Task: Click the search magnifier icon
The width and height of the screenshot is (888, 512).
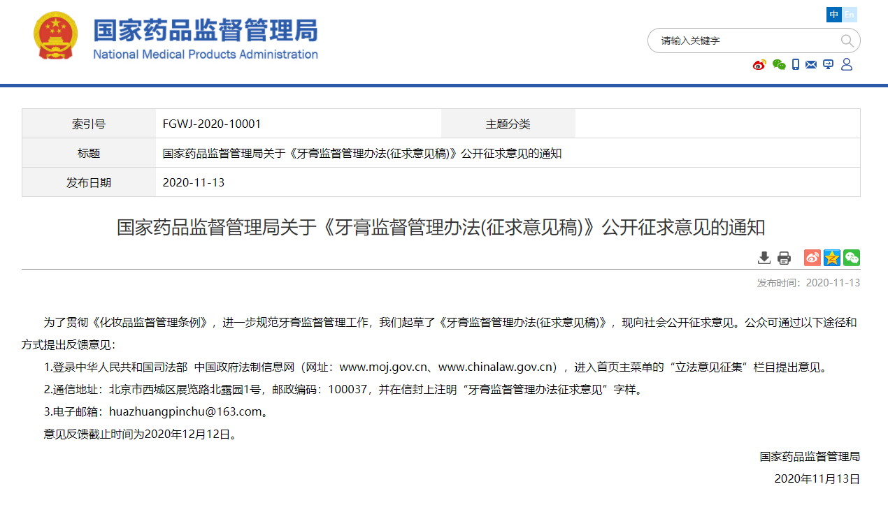Action: coord(847,41)
